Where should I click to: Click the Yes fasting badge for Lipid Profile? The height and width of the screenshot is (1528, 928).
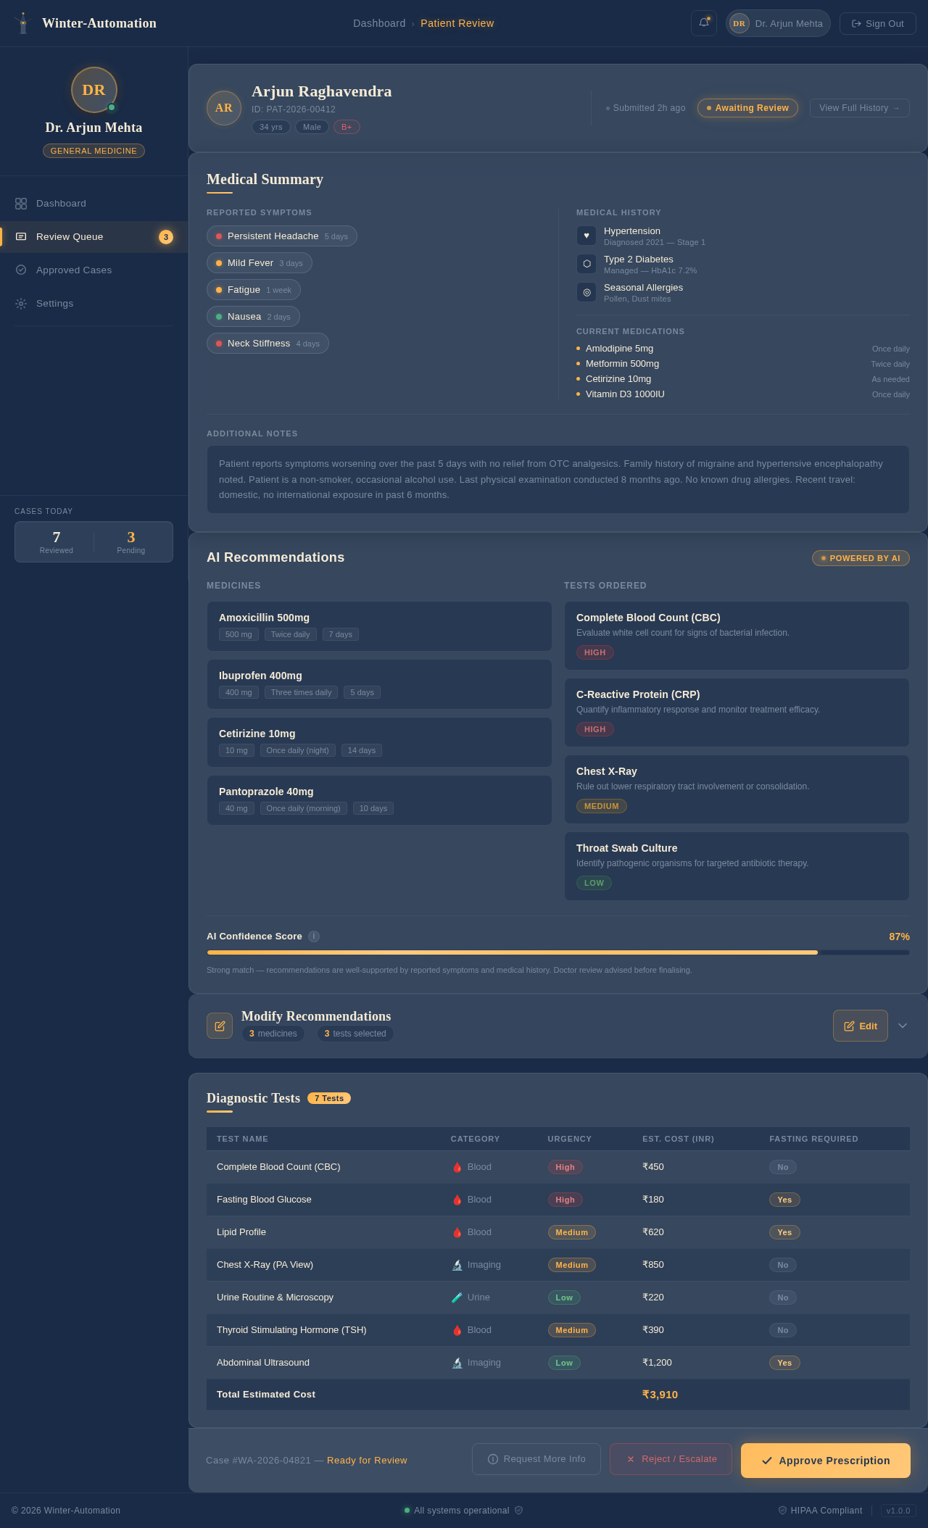coord(784,1232)
